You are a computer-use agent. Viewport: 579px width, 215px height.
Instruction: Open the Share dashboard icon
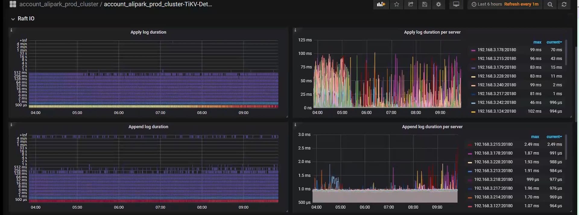point(410,4)
